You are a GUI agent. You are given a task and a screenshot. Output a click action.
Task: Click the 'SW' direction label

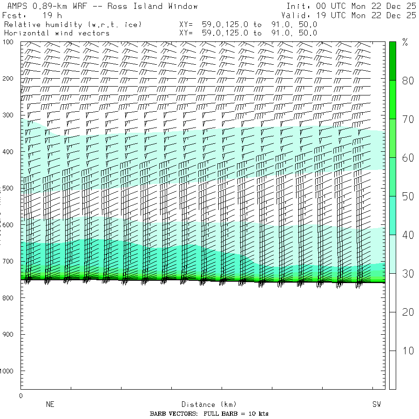pos(377,404)
